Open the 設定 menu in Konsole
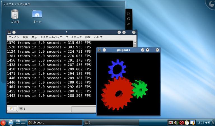The width and height of the screenshot is (215, 126). coord(88,37)
